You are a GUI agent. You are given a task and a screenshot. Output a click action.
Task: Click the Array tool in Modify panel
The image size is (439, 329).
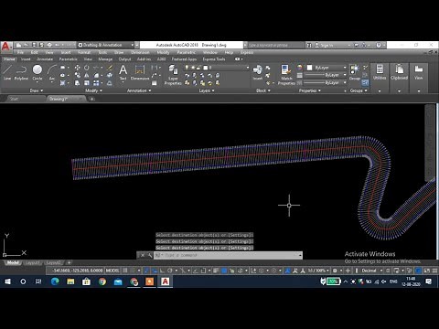point(96,83)
